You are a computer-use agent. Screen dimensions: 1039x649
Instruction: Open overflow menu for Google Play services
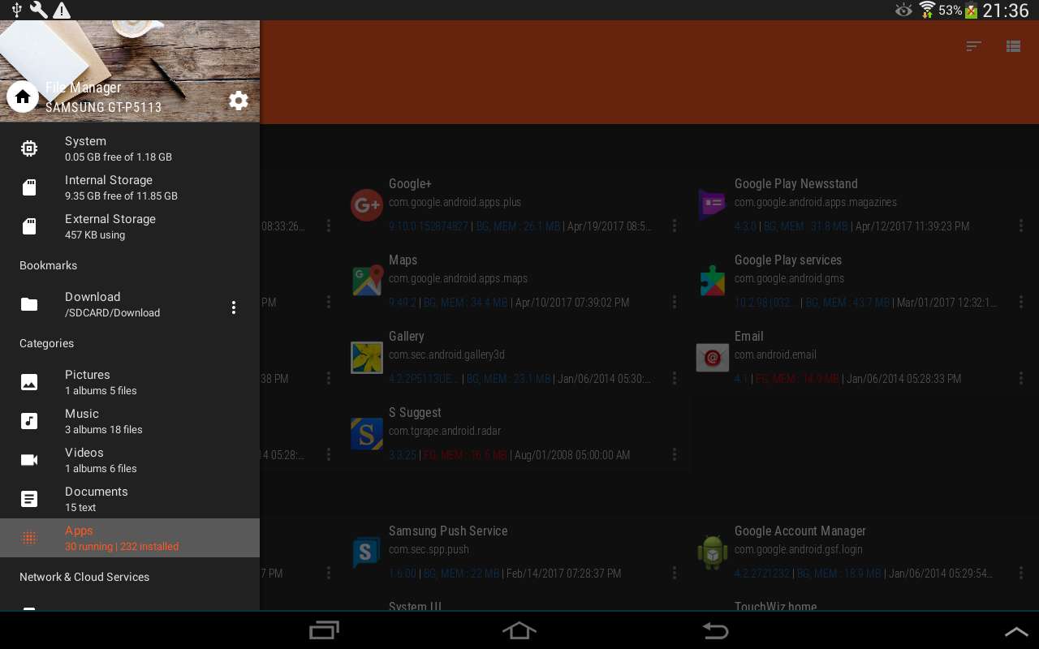pos(1021,303)
